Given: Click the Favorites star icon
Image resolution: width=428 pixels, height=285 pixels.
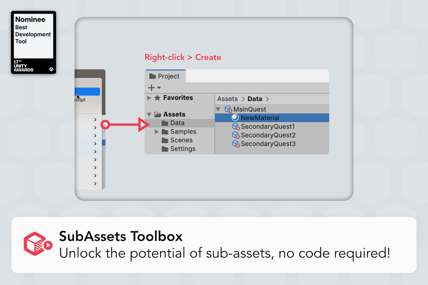Looking at the screenshot, I should click(x=157, y=98).
